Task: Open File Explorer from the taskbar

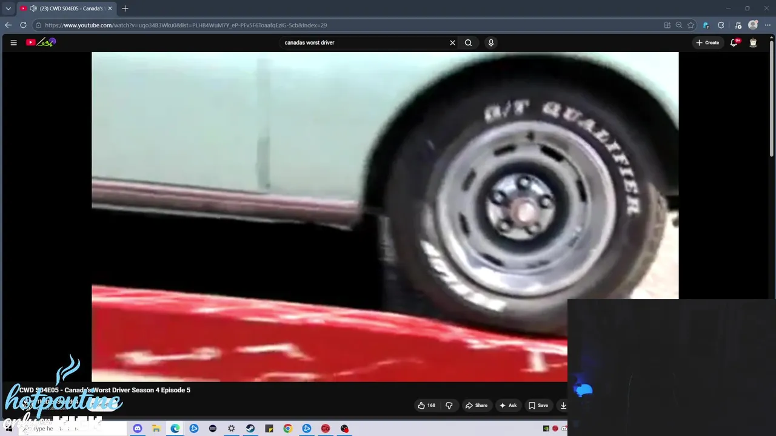Action: click(x=156, y=428)
